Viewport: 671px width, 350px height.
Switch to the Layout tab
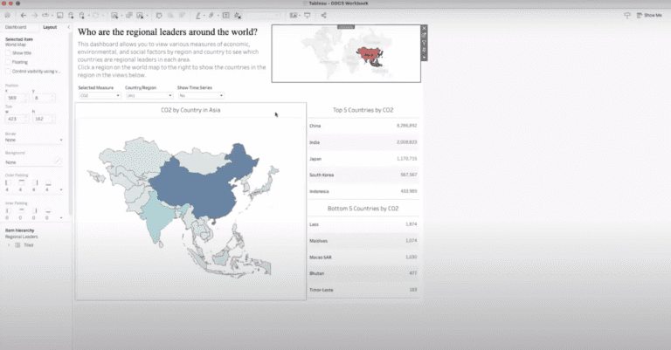pos(50,27)
